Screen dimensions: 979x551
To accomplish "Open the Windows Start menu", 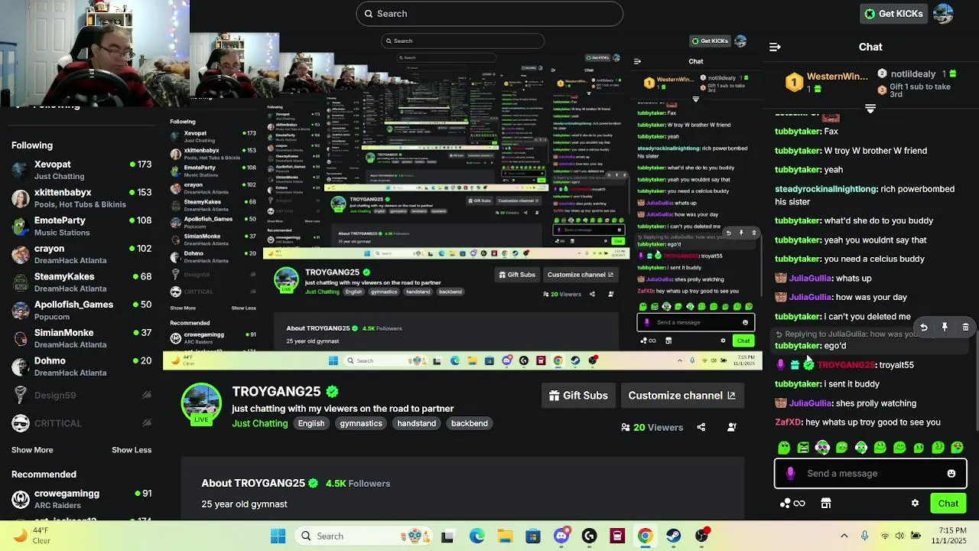I will [278, 536].
